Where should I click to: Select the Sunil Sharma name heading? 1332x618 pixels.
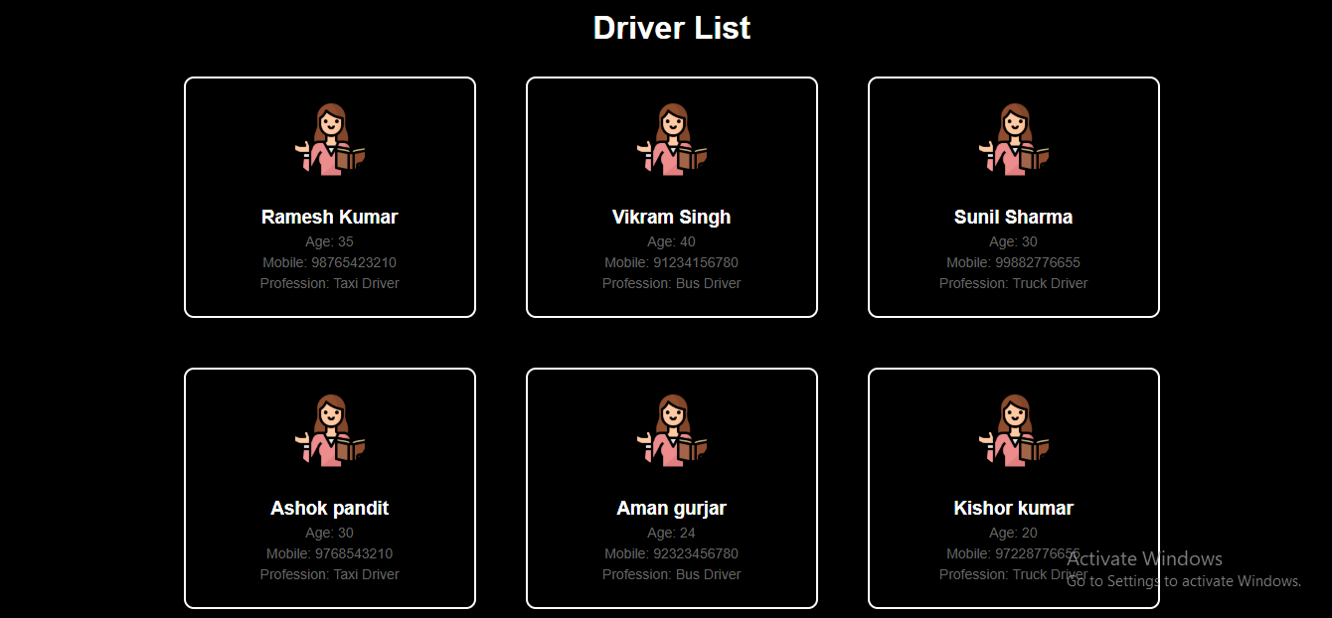point(1014,217)
